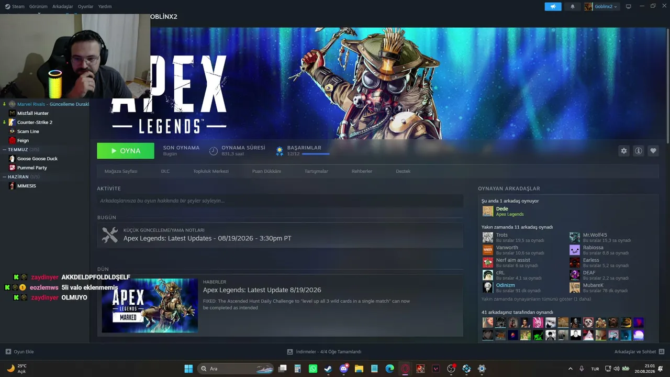
Task: Click the Pummel Party game icon
Action: pos(12,168)
